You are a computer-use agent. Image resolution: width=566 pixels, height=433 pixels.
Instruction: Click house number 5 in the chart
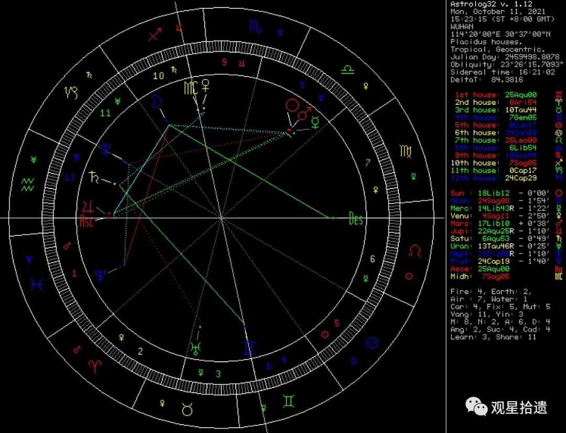click(x=337, y=323)
